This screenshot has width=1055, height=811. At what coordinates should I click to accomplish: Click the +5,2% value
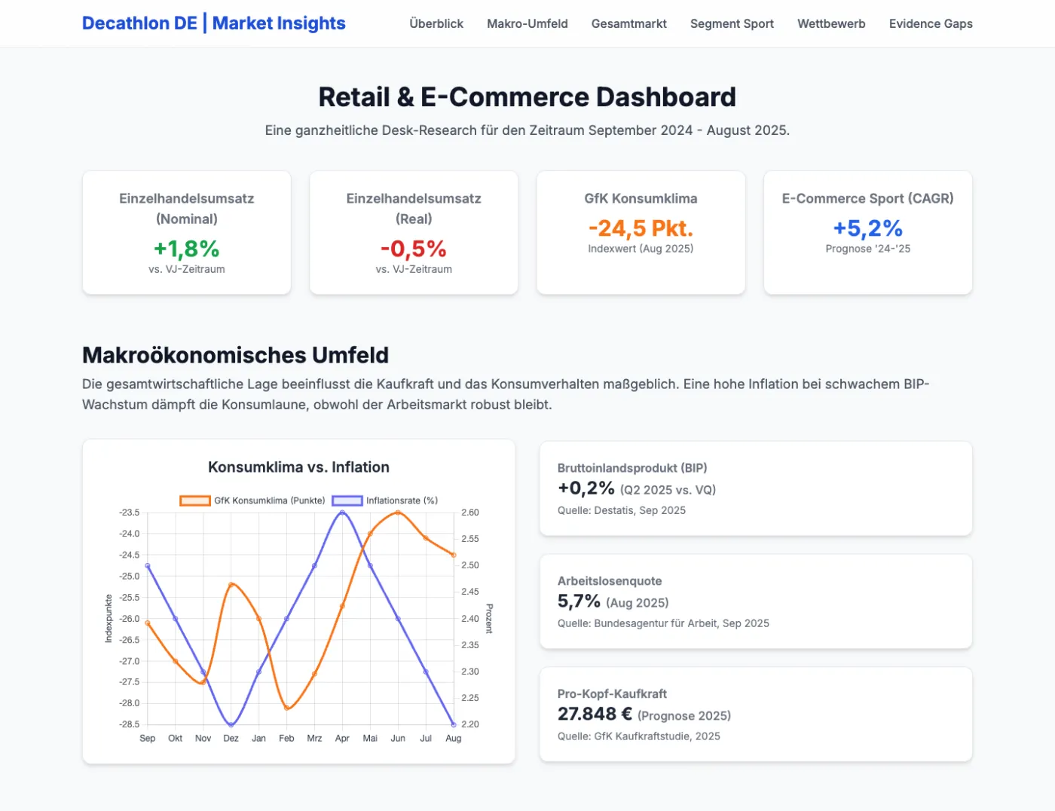[x=868, y=228]
